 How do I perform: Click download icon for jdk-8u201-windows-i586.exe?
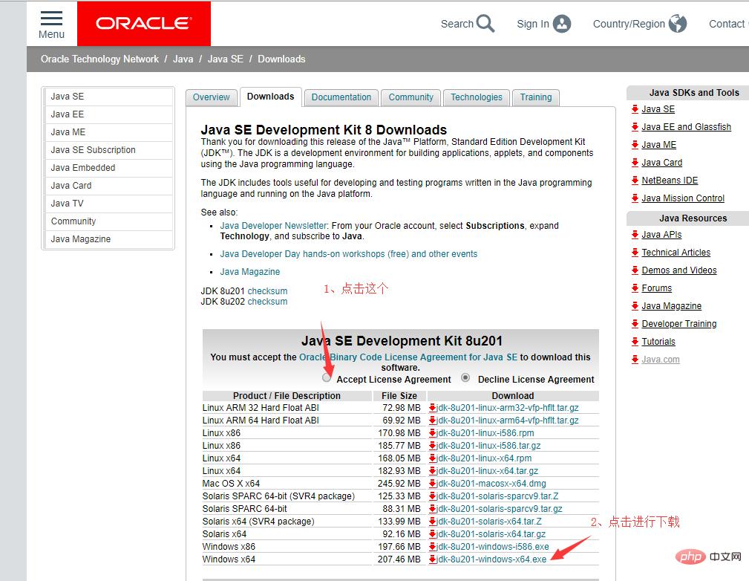point(432,547)
